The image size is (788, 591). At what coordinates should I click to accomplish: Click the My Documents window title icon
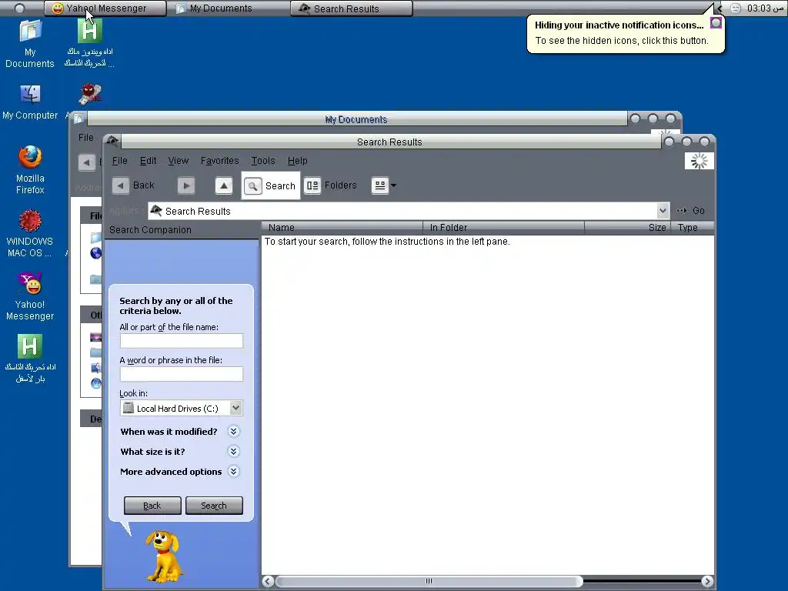tap(78, 119)
